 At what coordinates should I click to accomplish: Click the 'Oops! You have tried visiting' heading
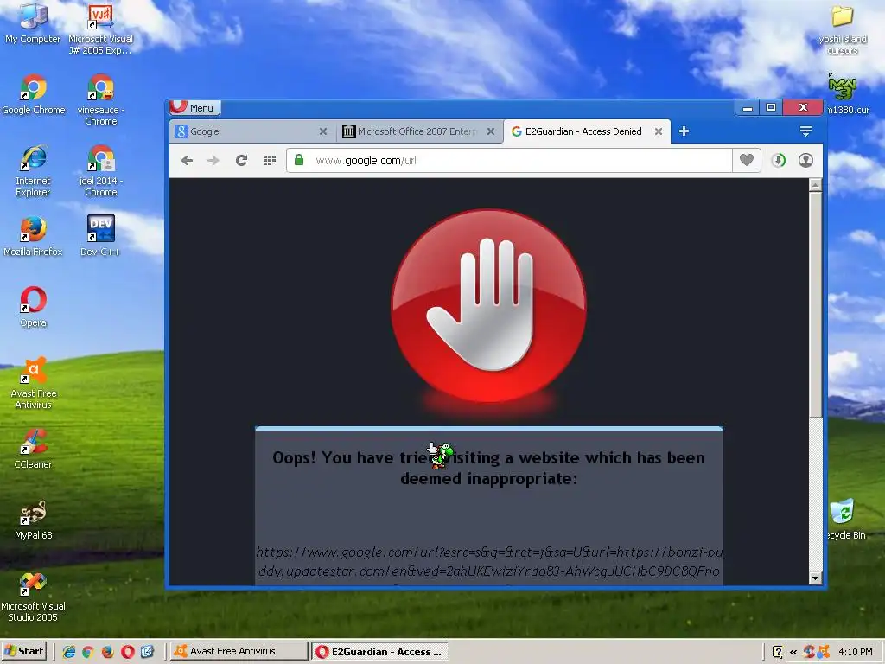pyautogui.click(x=489, y=468)
